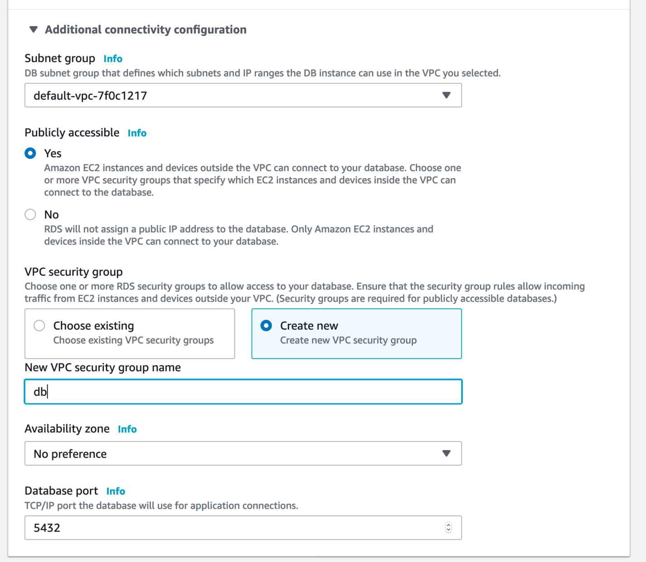Choose existing VPC security group option
The image size is (646, 562).
click(39, 326)
